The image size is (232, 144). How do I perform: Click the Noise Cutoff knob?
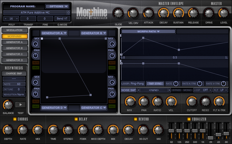[192, 102]
